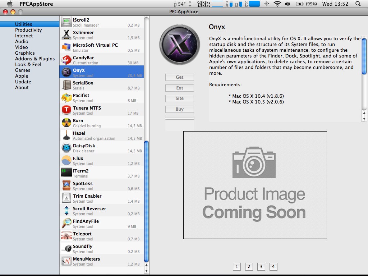The image size is (368, 276).
Task: Click the Burn app icon
Action: tap(66, 123)
